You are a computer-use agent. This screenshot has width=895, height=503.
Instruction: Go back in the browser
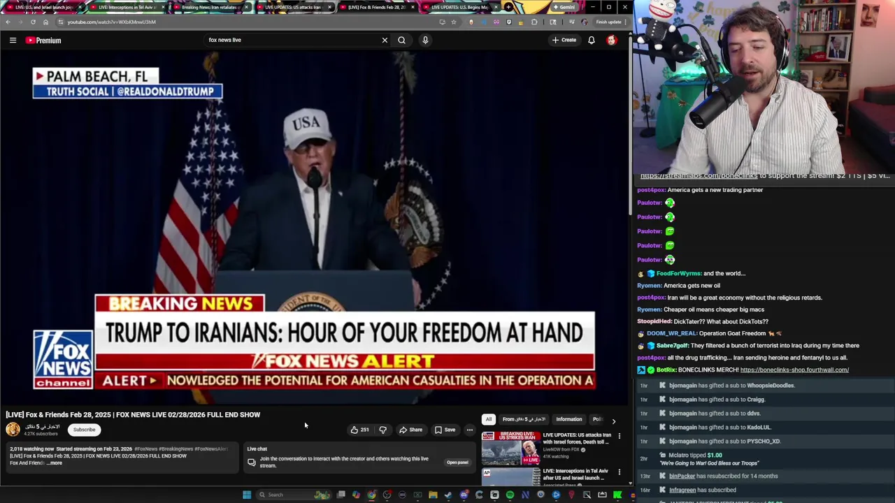[8, 22]
